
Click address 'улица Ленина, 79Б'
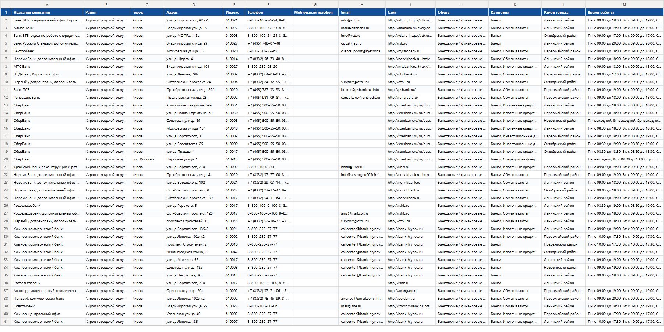(194, 74)
